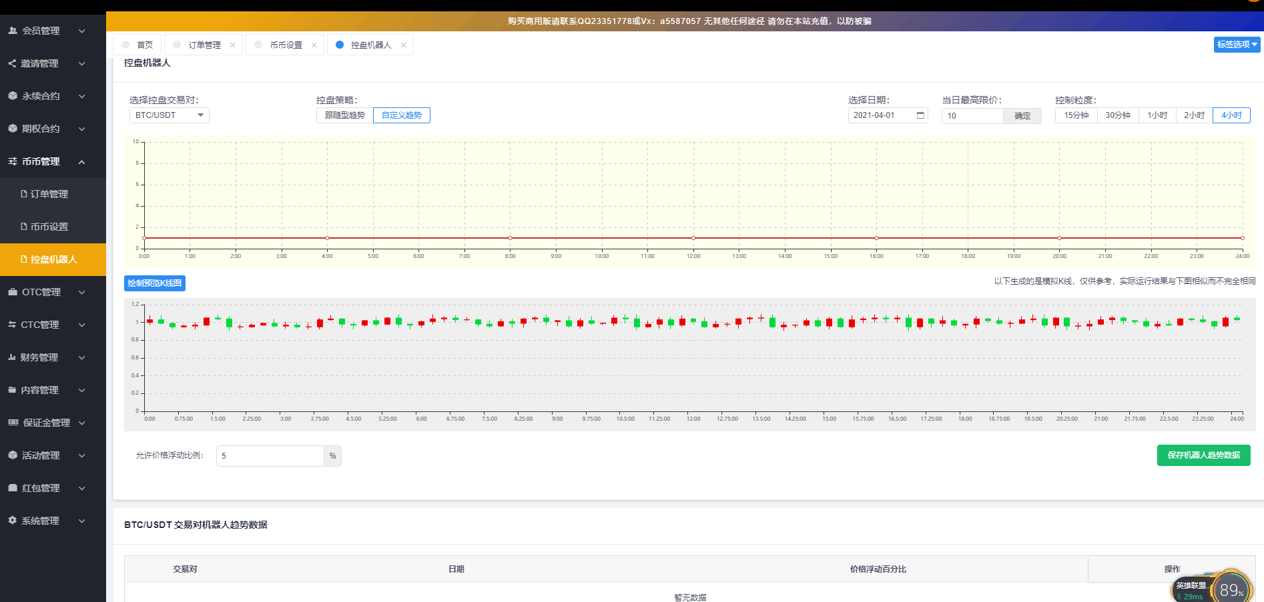Open 订单管理 in the sidebar submenu

pyautogui.click(x=49, y=194)
